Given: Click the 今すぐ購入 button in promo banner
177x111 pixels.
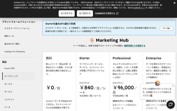Looking at the screenshot, I should (166, 28).
